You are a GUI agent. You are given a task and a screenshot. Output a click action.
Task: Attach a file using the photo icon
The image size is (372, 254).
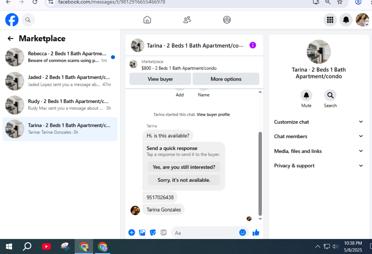pos(142,232)
